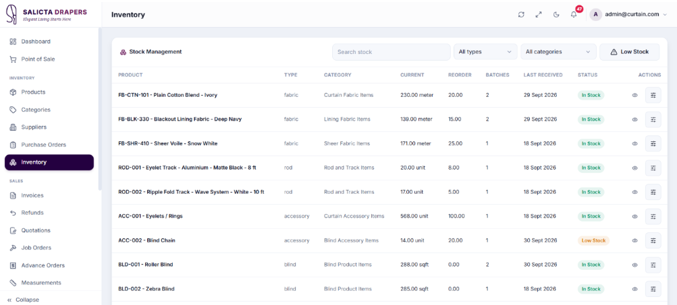
Task: Click the Search stock field
Action: tap(391, 52)
